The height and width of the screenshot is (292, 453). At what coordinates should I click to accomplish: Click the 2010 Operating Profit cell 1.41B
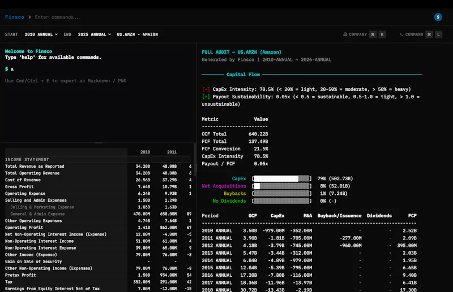pos(144,228)
